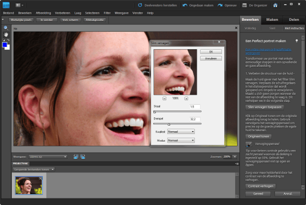Click the zoom-out minus under dialog preview
Screen dimensions: 306x205
(164, 98)
